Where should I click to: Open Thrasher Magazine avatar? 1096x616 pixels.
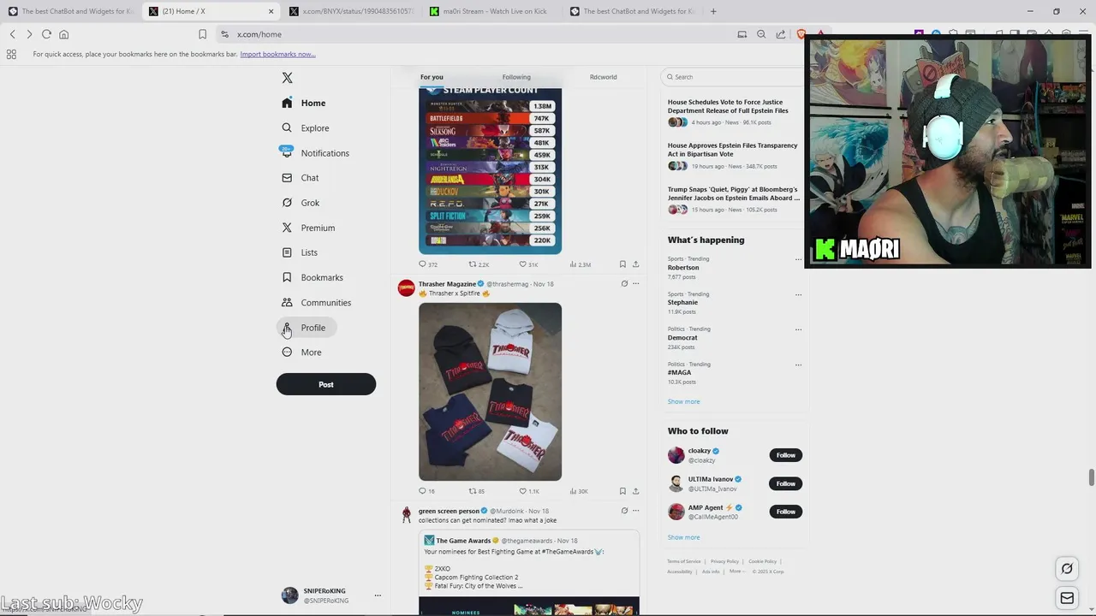tap(407, 288)
